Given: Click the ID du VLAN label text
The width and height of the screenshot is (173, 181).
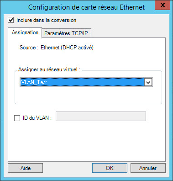Looking at the screenshot, I should (x=37, y=118).
